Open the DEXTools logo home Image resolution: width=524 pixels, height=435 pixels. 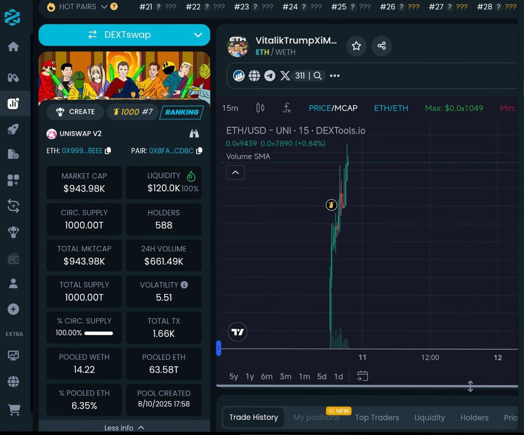pyautogui.click(x=13, y=17)
